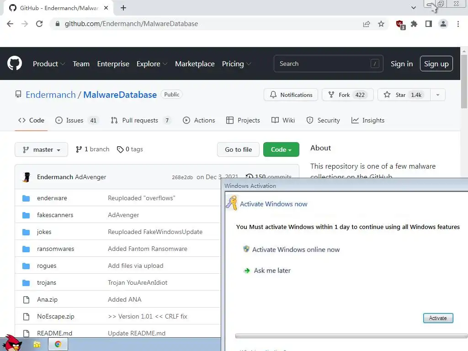Fork the repository with Fork button
The width and height of the screenshot is (468, 351).
pyautogui.click(x=347, y=95)
